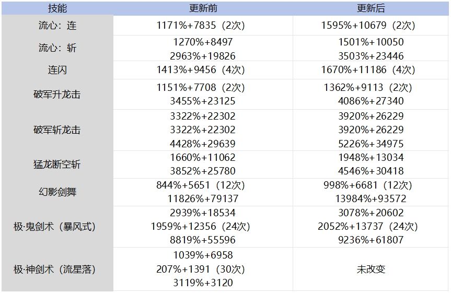The height and width of the screenshot is (293, 451).
Task: Select the 流心：连 skill cell
Action: pyautogui.click(x=57, y=25)
